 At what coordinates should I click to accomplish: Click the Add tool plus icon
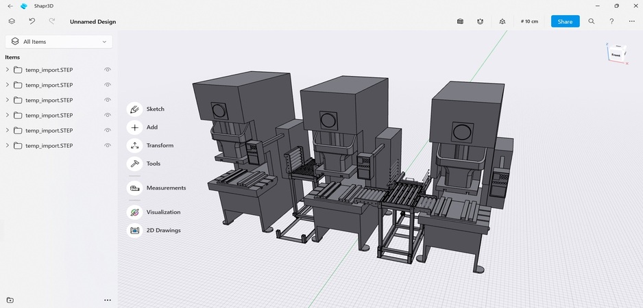(135, 127)
